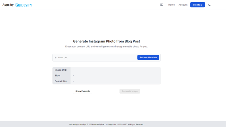Select the Title label in metadata table
This screenshot has width=226, height=127.
point(57,75)
